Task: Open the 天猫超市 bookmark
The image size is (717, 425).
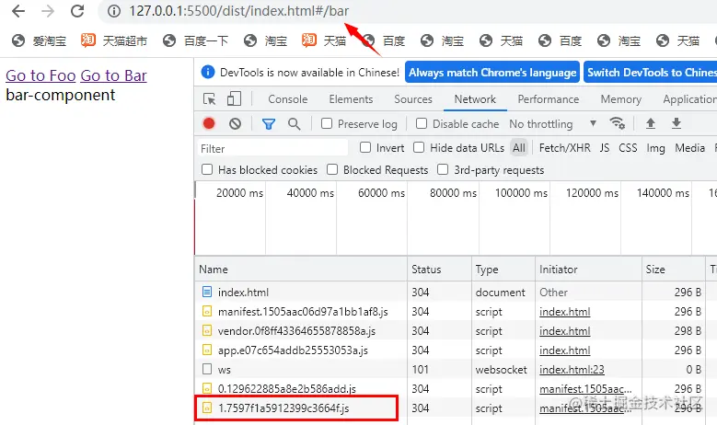Action: pos(114,41)
